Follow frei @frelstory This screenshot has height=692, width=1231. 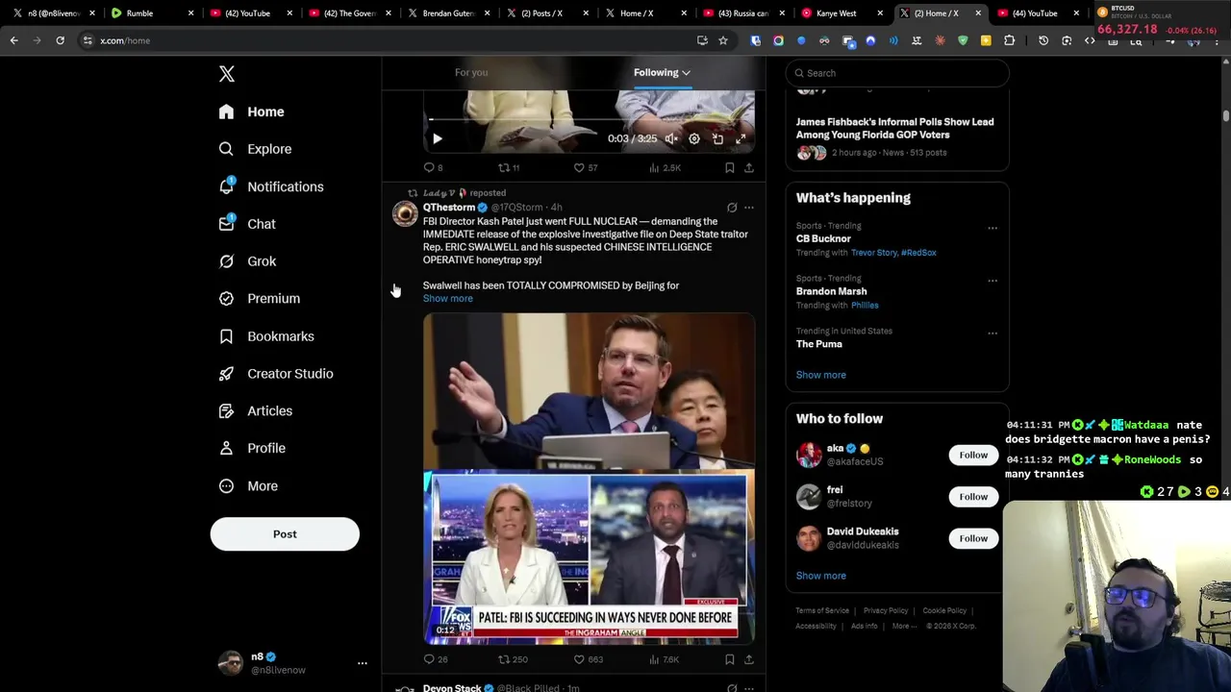(973, 497)
